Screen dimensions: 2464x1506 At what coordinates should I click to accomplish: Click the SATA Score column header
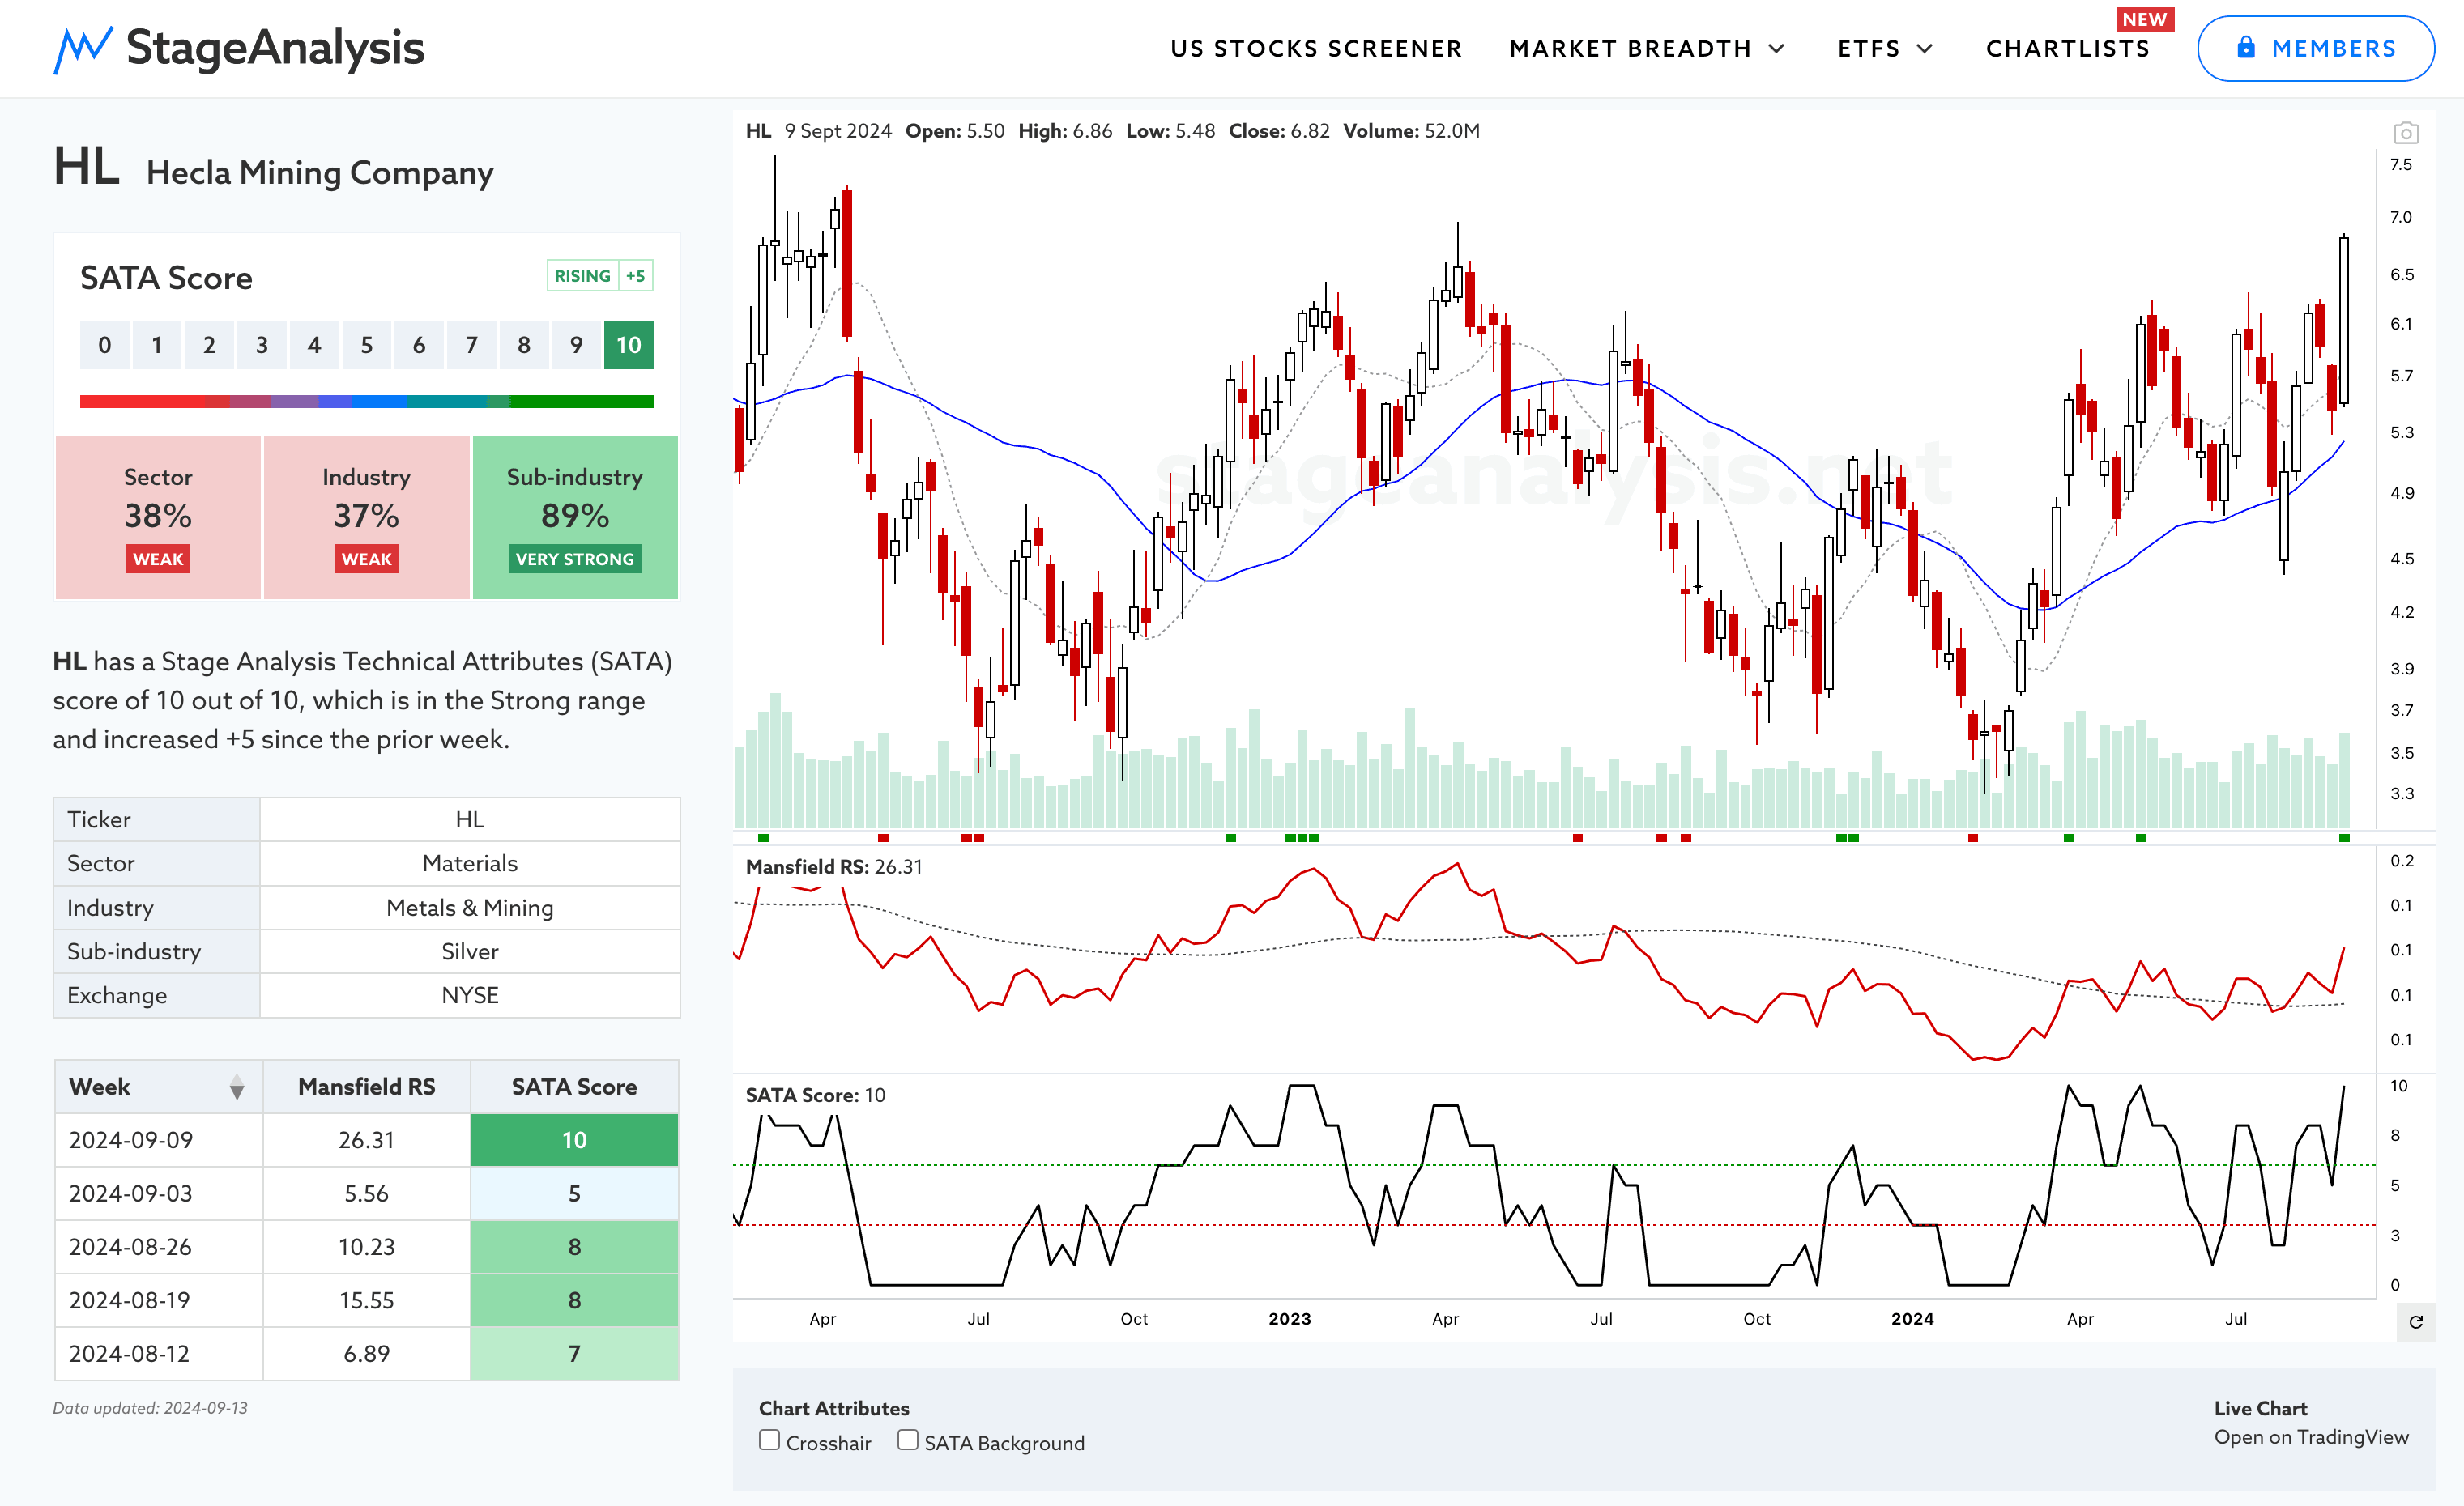coord(574,1087)
